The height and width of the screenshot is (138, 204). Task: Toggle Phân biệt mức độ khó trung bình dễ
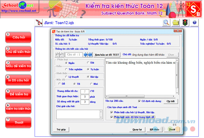[112, 117]
